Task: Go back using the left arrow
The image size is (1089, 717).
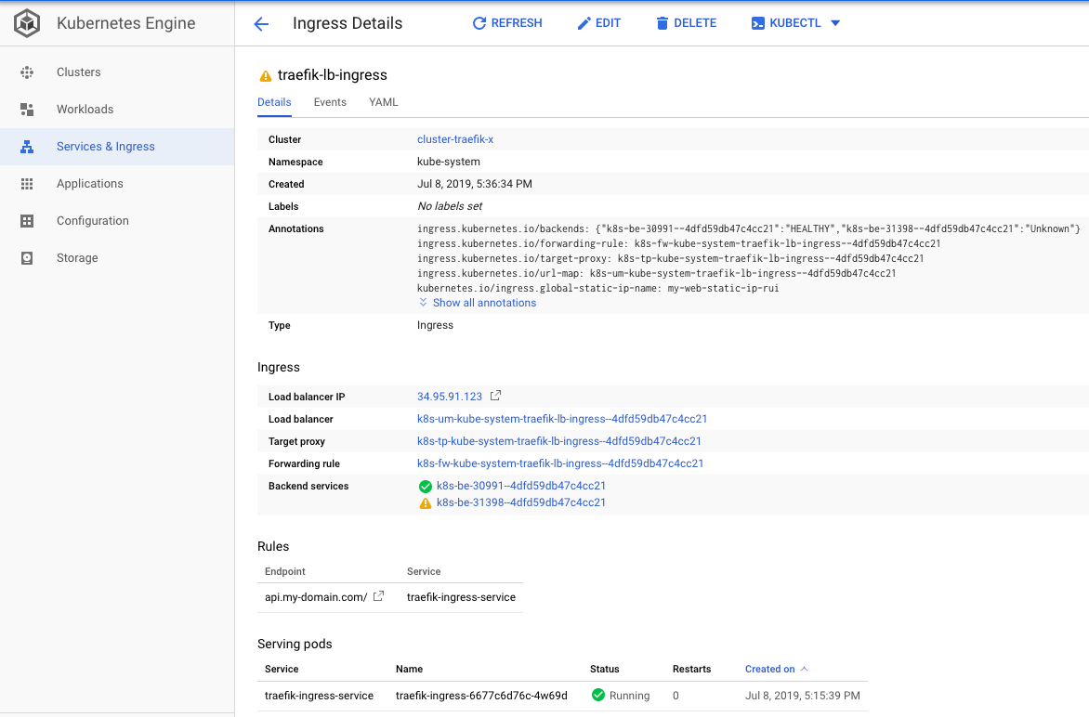Action: [x=261, y=23]
